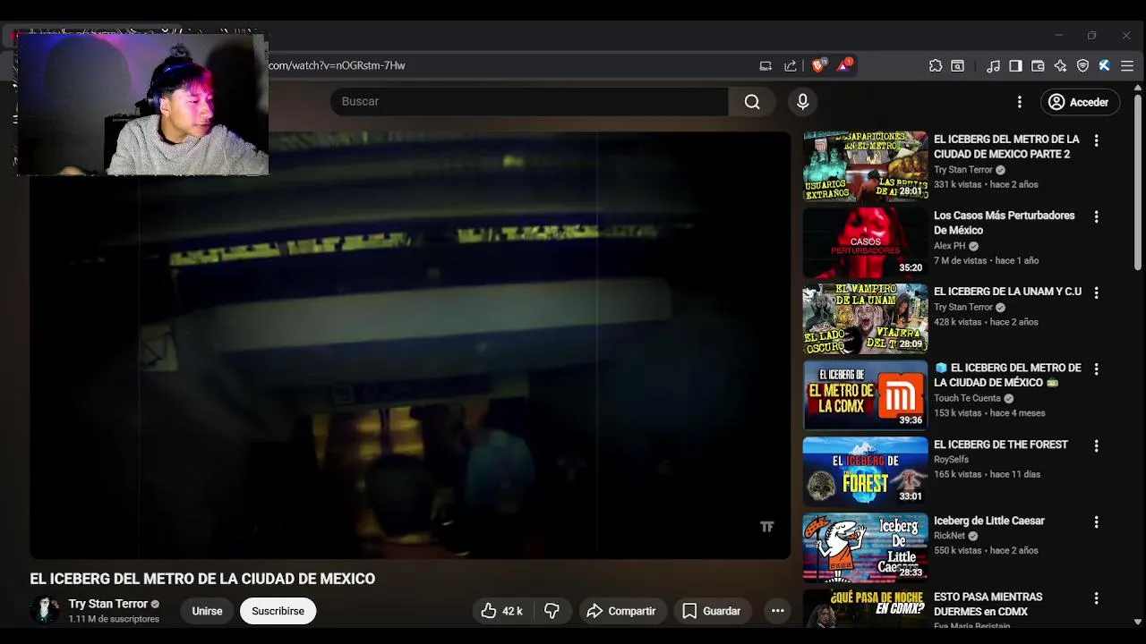Open the Extensions puzzle menu
The image size is (1146, 644).
pyautogui.click(x=936, y=65)
